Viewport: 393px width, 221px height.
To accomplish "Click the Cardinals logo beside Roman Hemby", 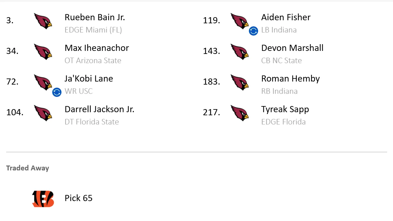I will click(240, 83).
